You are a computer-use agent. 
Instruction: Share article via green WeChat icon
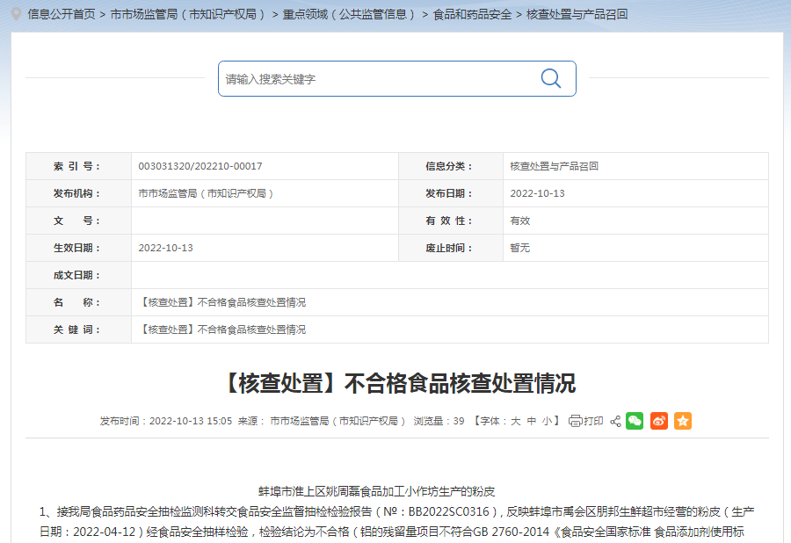tap(635, 421)
